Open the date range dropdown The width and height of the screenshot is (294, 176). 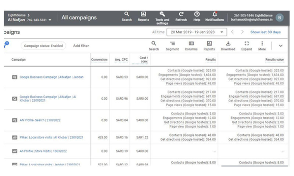pos(197,32)
